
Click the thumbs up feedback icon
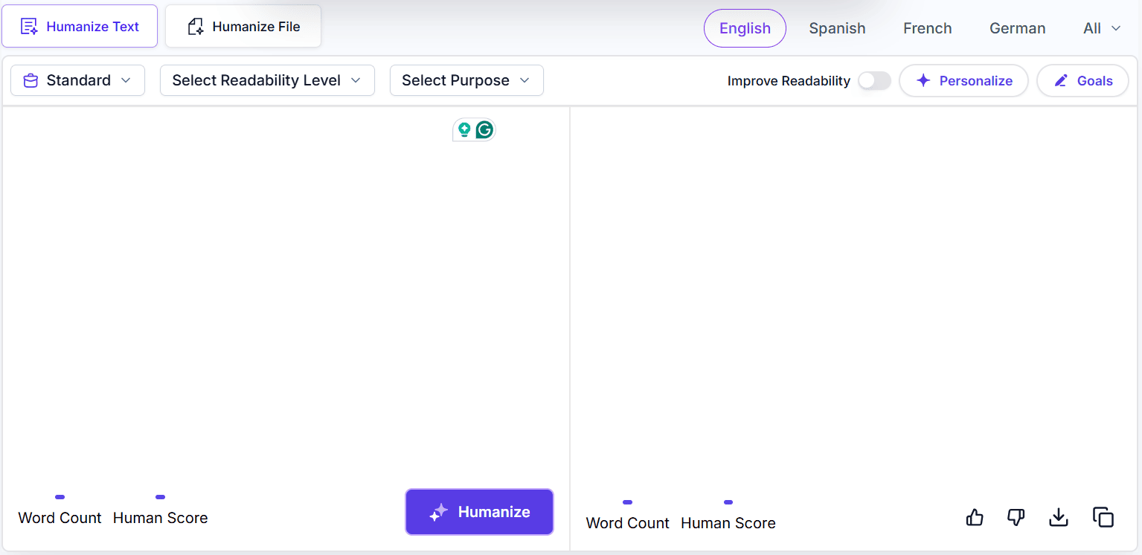point(975,517)
